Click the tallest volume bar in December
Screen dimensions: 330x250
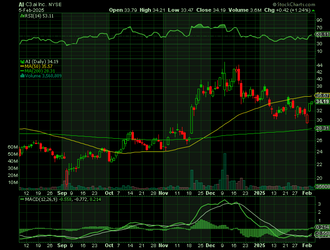(224, 172)
